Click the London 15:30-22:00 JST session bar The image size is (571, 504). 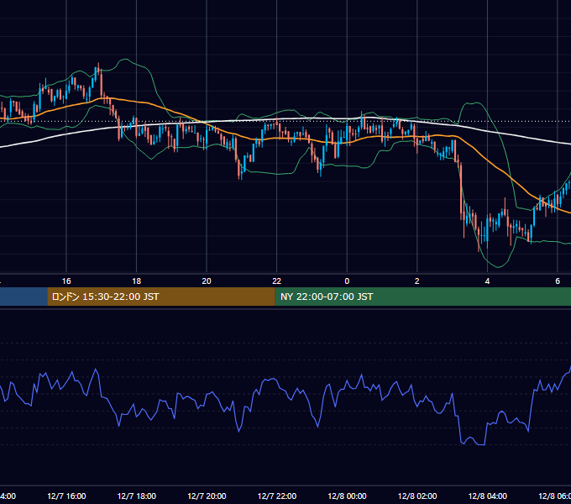[x=161, y=297]
